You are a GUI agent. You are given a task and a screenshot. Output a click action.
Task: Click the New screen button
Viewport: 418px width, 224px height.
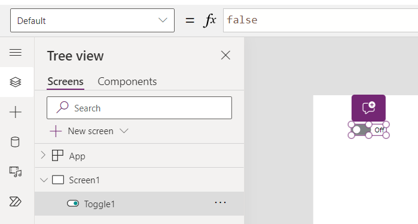81,131
